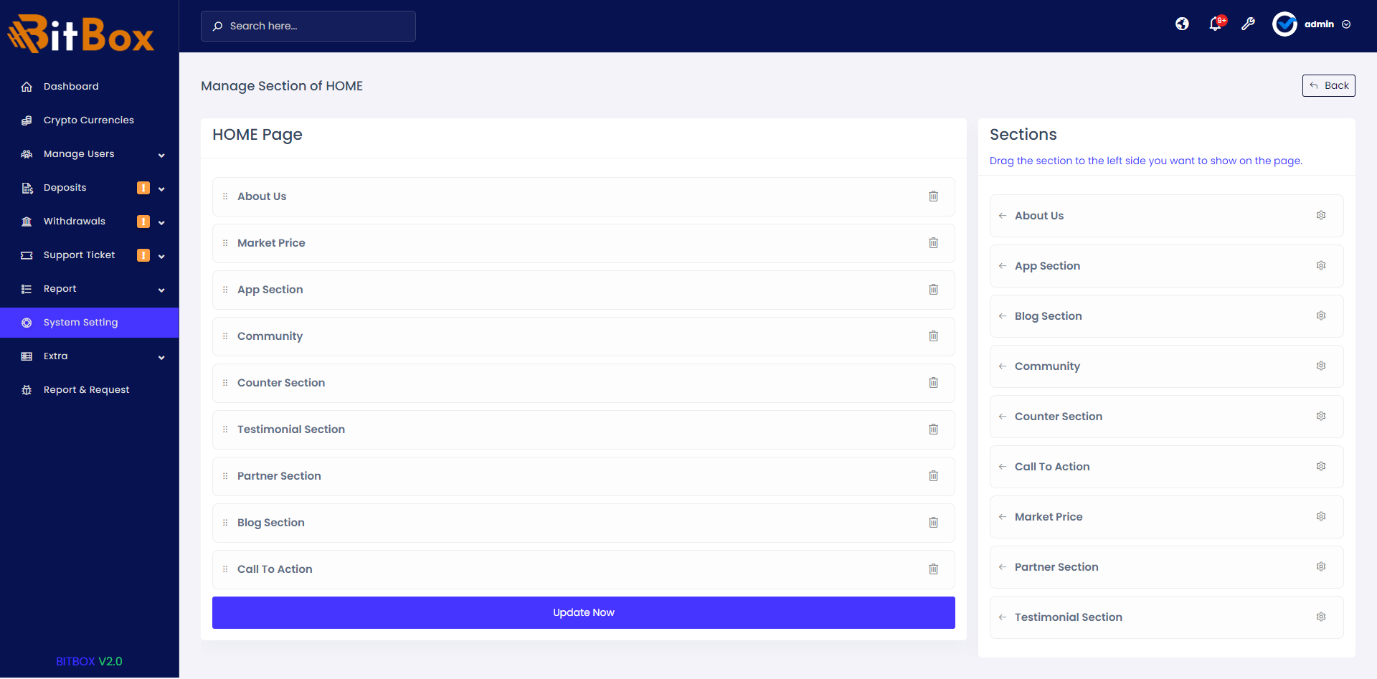Open the Dashboard menu item
This screenshot has width=1377, height=679.
pyautogui.click(x=71, y=86)
